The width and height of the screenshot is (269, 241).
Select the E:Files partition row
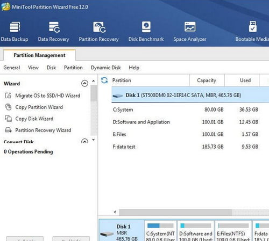(190, 134)
